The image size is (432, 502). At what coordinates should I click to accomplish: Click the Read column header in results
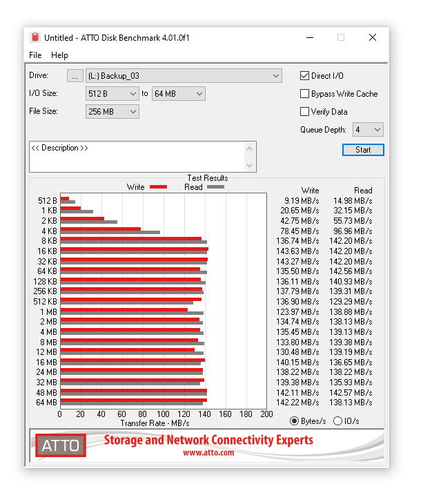(x=363, y=191)
